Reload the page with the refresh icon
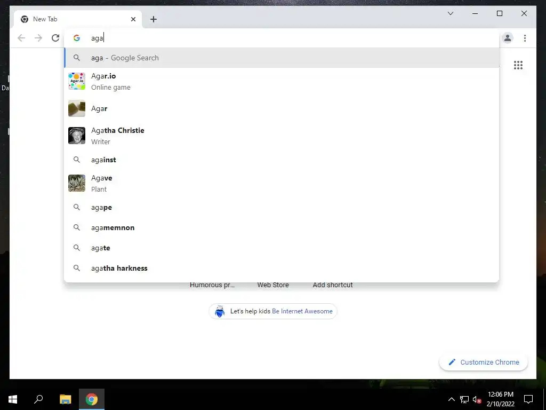The image size is (546, 410). [55, 38]
